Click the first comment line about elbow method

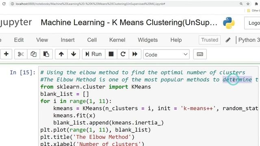143,73
